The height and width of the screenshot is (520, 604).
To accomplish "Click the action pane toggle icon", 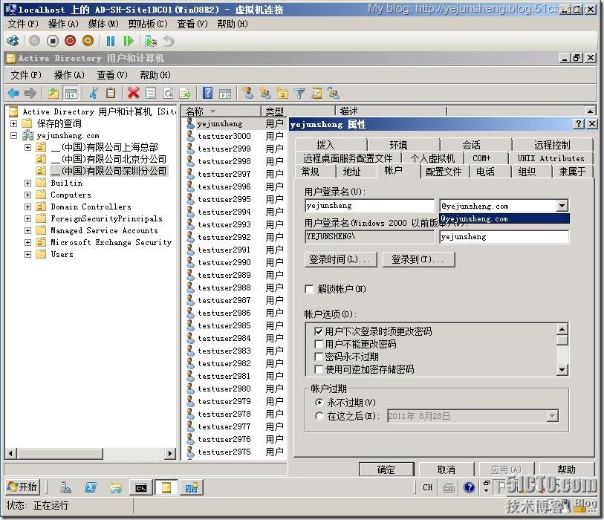I will coord(225,93).
